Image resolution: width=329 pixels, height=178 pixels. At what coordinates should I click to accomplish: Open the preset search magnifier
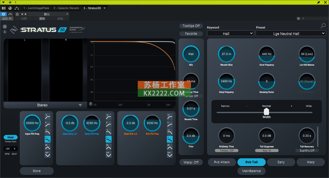(x=323, y=26)
